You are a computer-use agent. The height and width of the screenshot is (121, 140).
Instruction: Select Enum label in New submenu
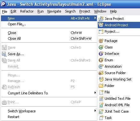point(109,60)
